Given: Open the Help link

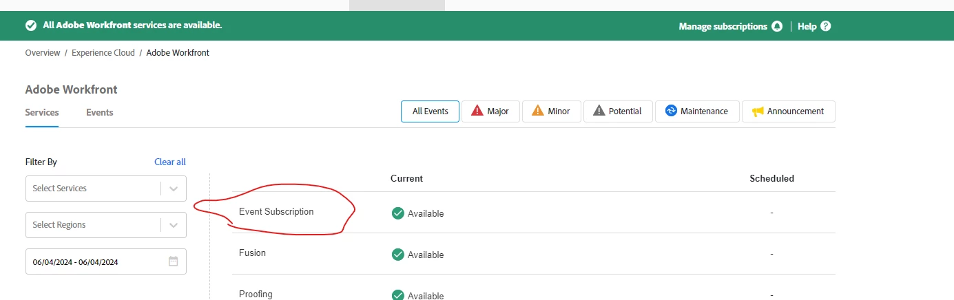Looking at the screenshot, I should [814, 26].
